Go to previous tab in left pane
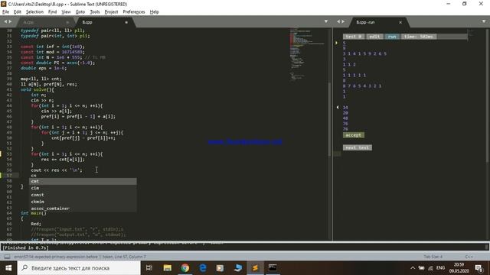Screen dimensions: 490x275 (5, 21)
